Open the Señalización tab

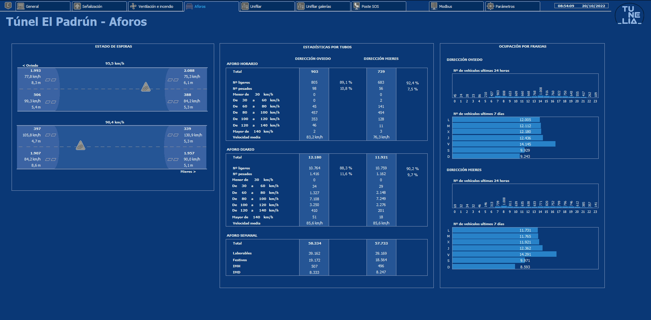pos(99,6)
